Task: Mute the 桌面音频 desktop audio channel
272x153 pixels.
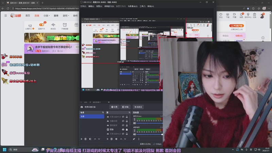Action: 134,134
